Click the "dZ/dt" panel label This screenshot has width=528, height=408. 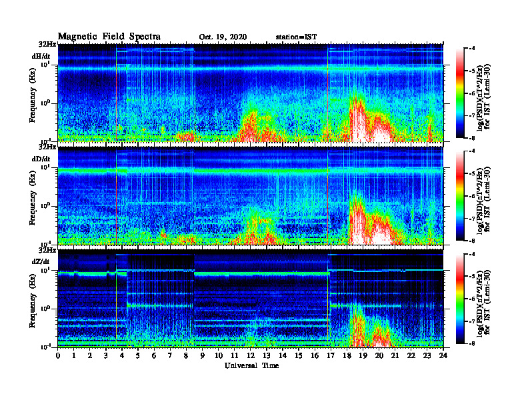point(41,261)
